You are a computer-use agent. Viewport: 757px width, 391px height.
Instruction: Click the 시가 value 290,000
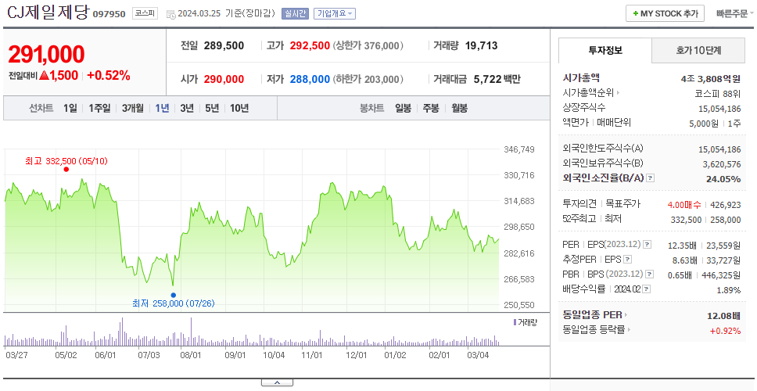pos(224,79)
